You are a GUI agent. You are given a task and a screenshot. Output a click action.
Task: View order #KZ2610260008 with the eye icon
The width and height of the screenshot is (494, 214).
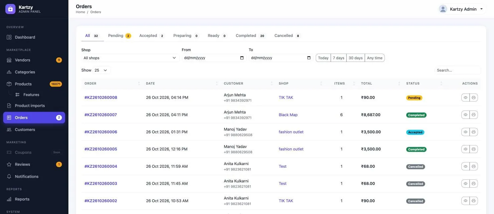465,98
